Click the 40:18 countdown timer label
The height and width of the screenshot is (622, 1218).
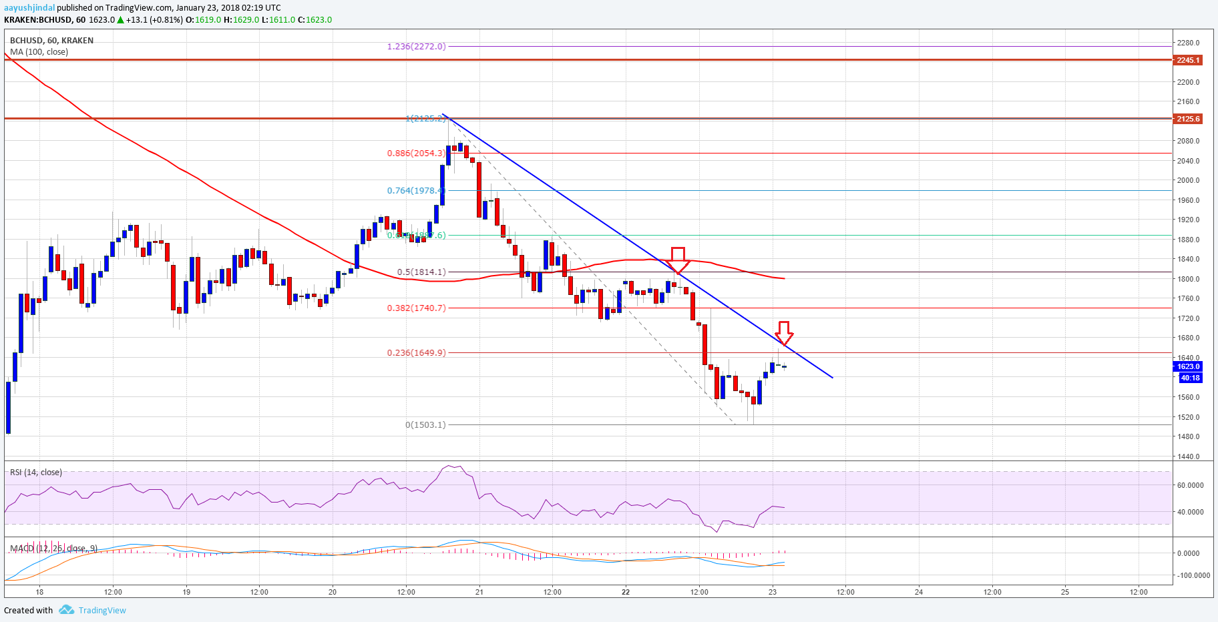point(1190,378)
